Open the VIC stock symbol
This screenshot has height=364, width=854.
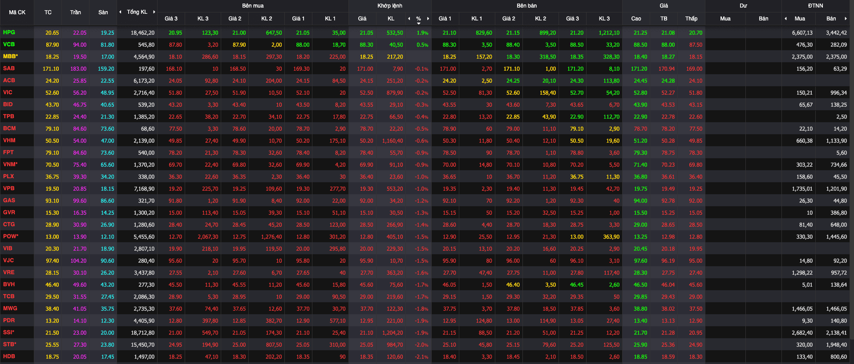tap(8, 92)
